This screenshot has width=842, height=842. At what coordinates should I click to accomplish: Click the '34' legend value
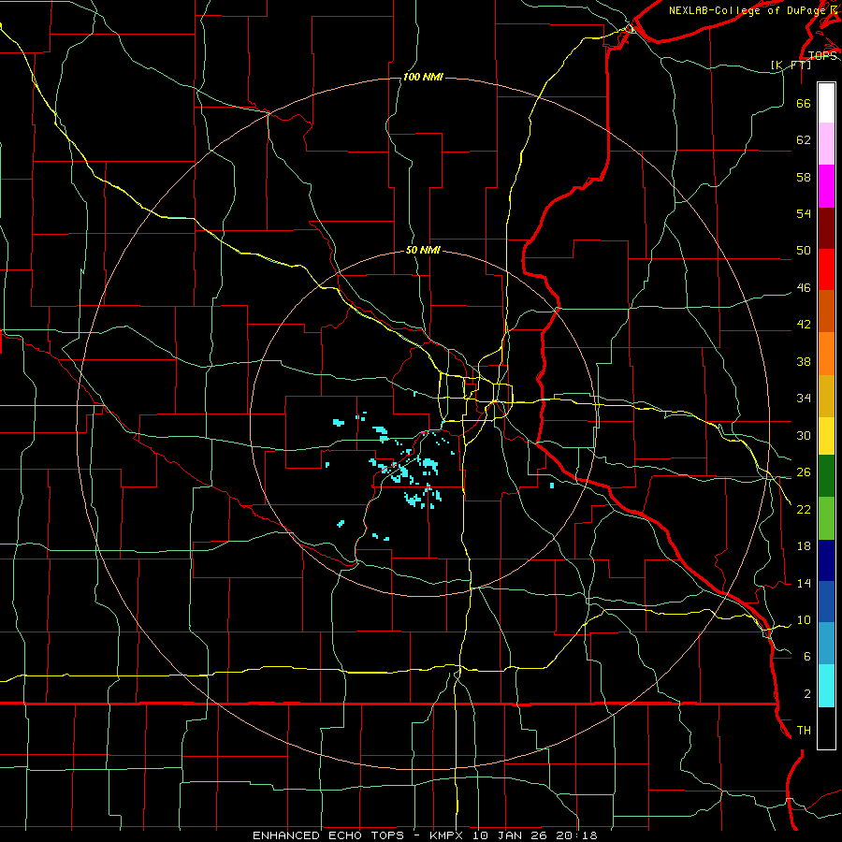tap(804, 399)
